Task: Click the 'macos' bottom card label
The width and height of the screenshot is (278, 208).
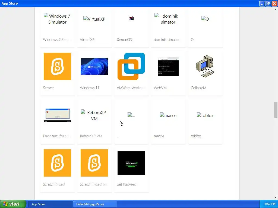Action: tap(159, 136)
